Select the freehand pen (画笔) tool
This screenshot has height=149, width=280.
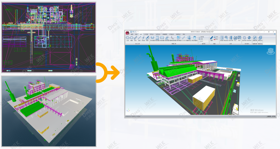(147, 39)
